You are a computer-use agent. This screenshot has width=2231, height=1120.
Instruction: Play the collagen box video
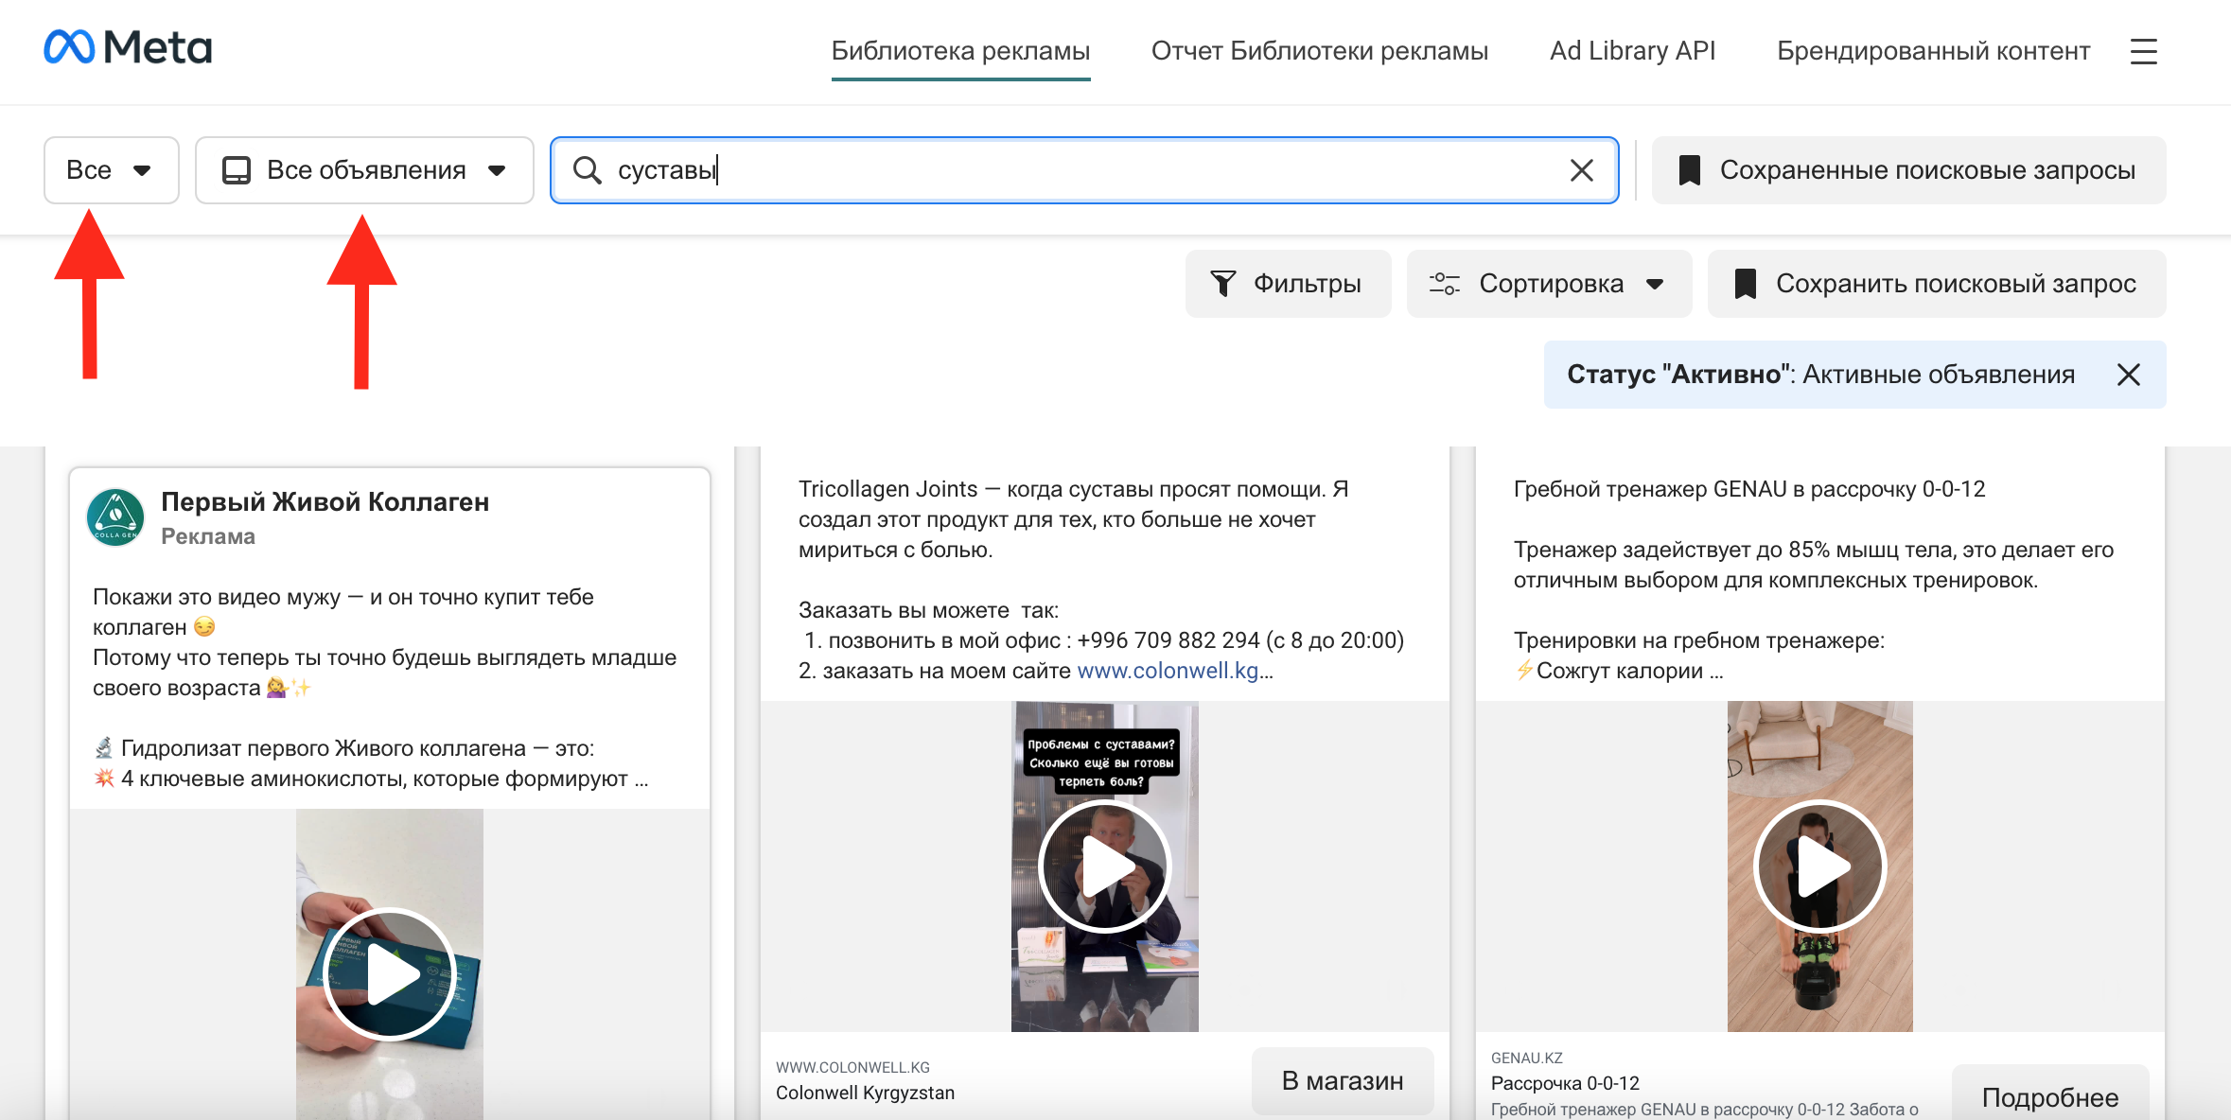[x=390, y=974]
